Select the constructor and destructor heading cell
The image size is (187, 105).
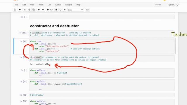point(54,26)
